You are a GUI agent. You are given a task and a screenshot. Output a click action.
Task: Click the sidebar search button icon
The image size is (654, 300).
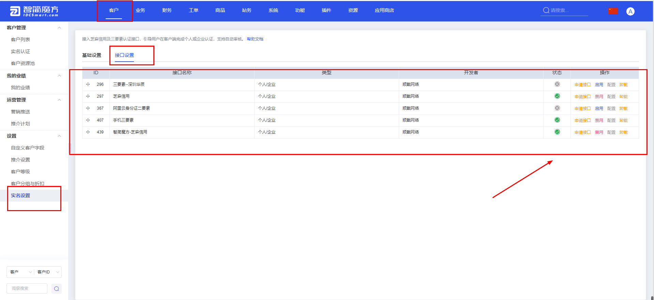pyautogui.click(x=57, y=289)
